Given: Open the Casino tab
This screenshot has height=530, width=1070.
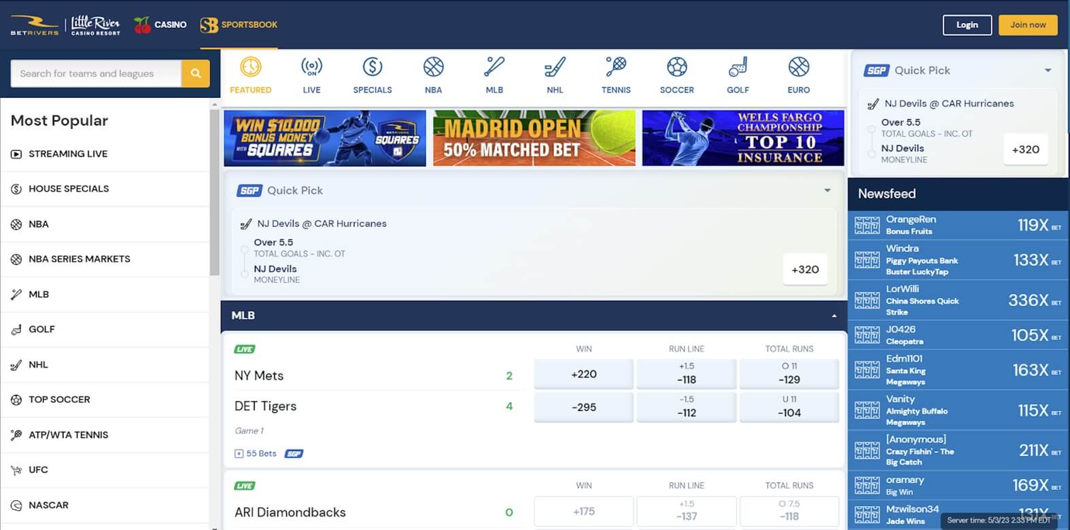Looking at the screenshot, I should 160,25.
